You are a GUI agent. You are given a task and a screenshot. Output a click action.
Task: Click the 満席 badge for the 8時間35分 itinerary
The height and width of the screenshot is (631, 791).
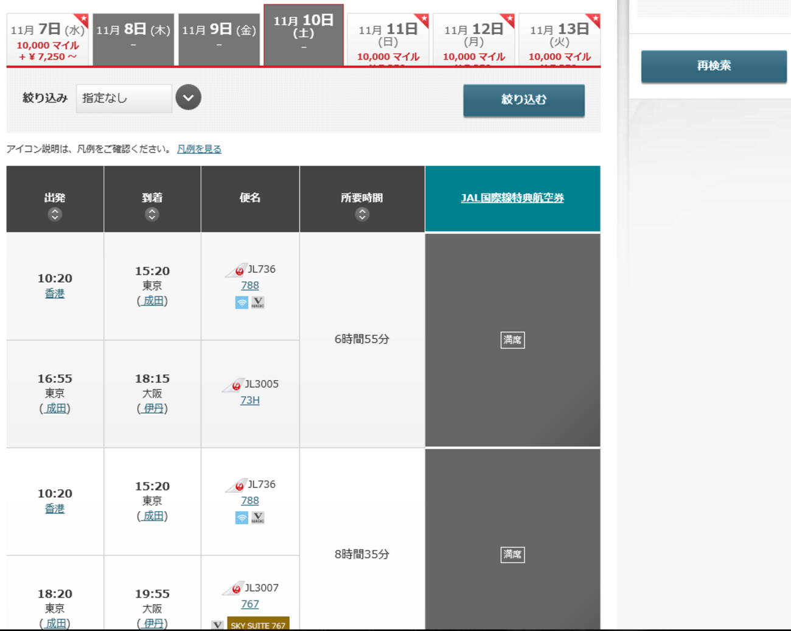[x=512, y=555]
